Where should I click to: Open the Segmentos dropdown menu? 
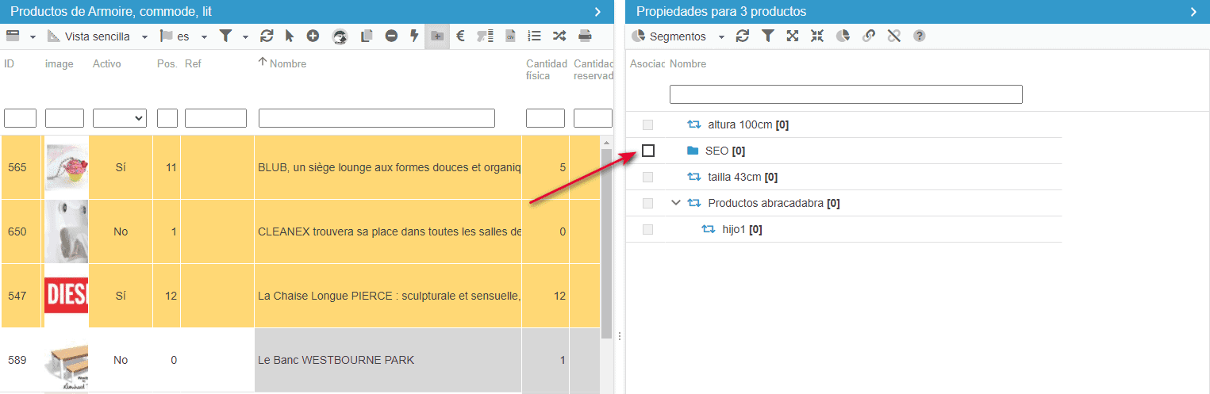pos(678,36)
